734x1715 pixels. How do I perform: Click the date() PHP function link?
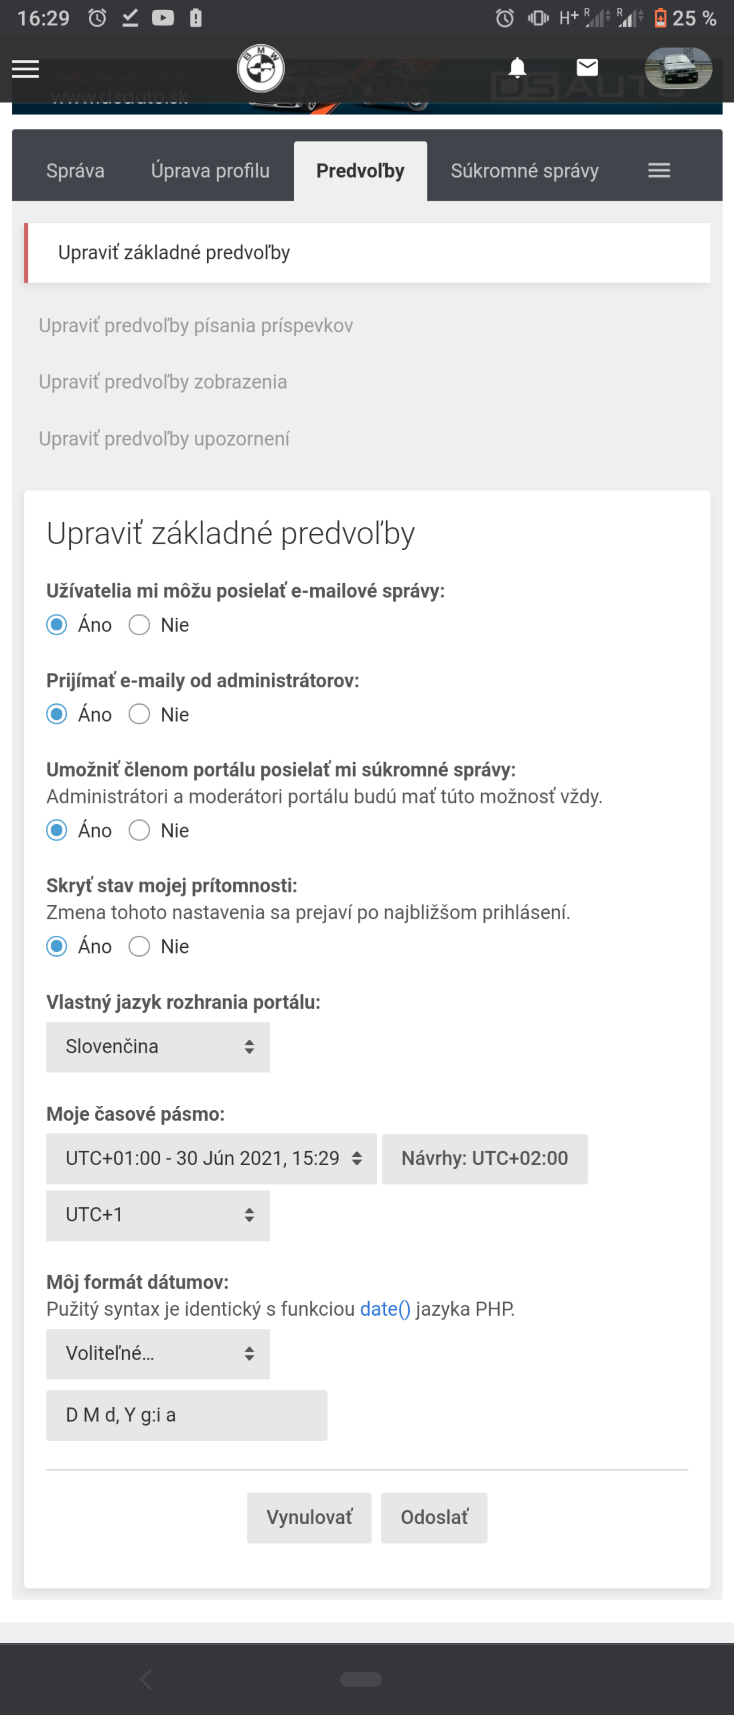pos(384,1309)
